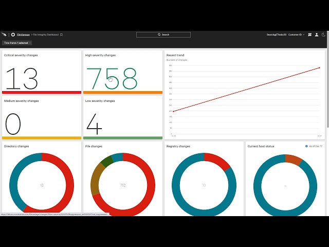This screenshot has height=247, width=329.
Task: Click the Directory changes panel title
Action: coord(16,146)
